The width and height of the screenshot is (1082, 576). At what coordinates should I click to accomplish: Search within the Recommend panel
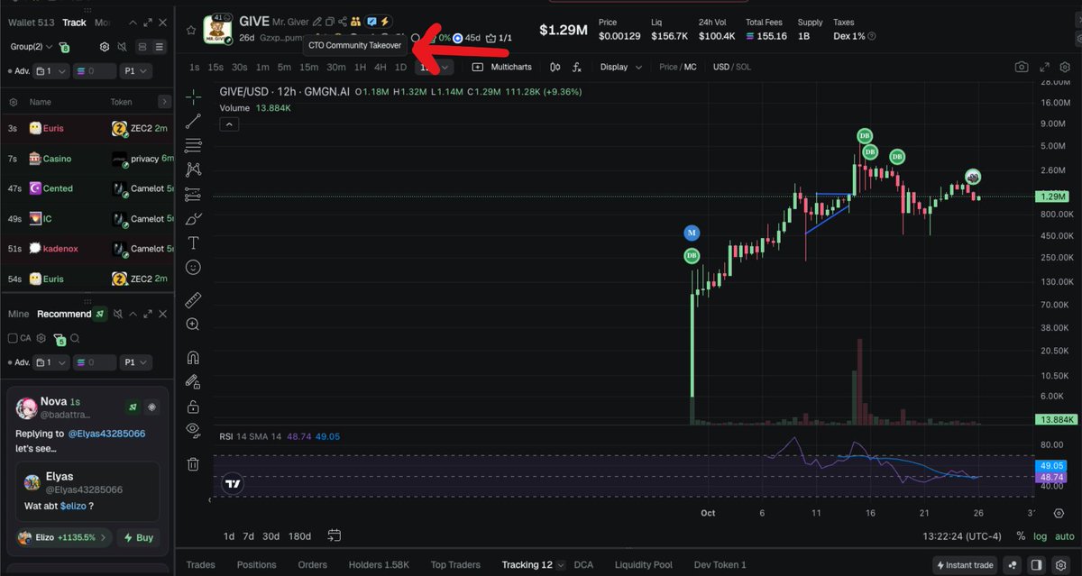76,339
